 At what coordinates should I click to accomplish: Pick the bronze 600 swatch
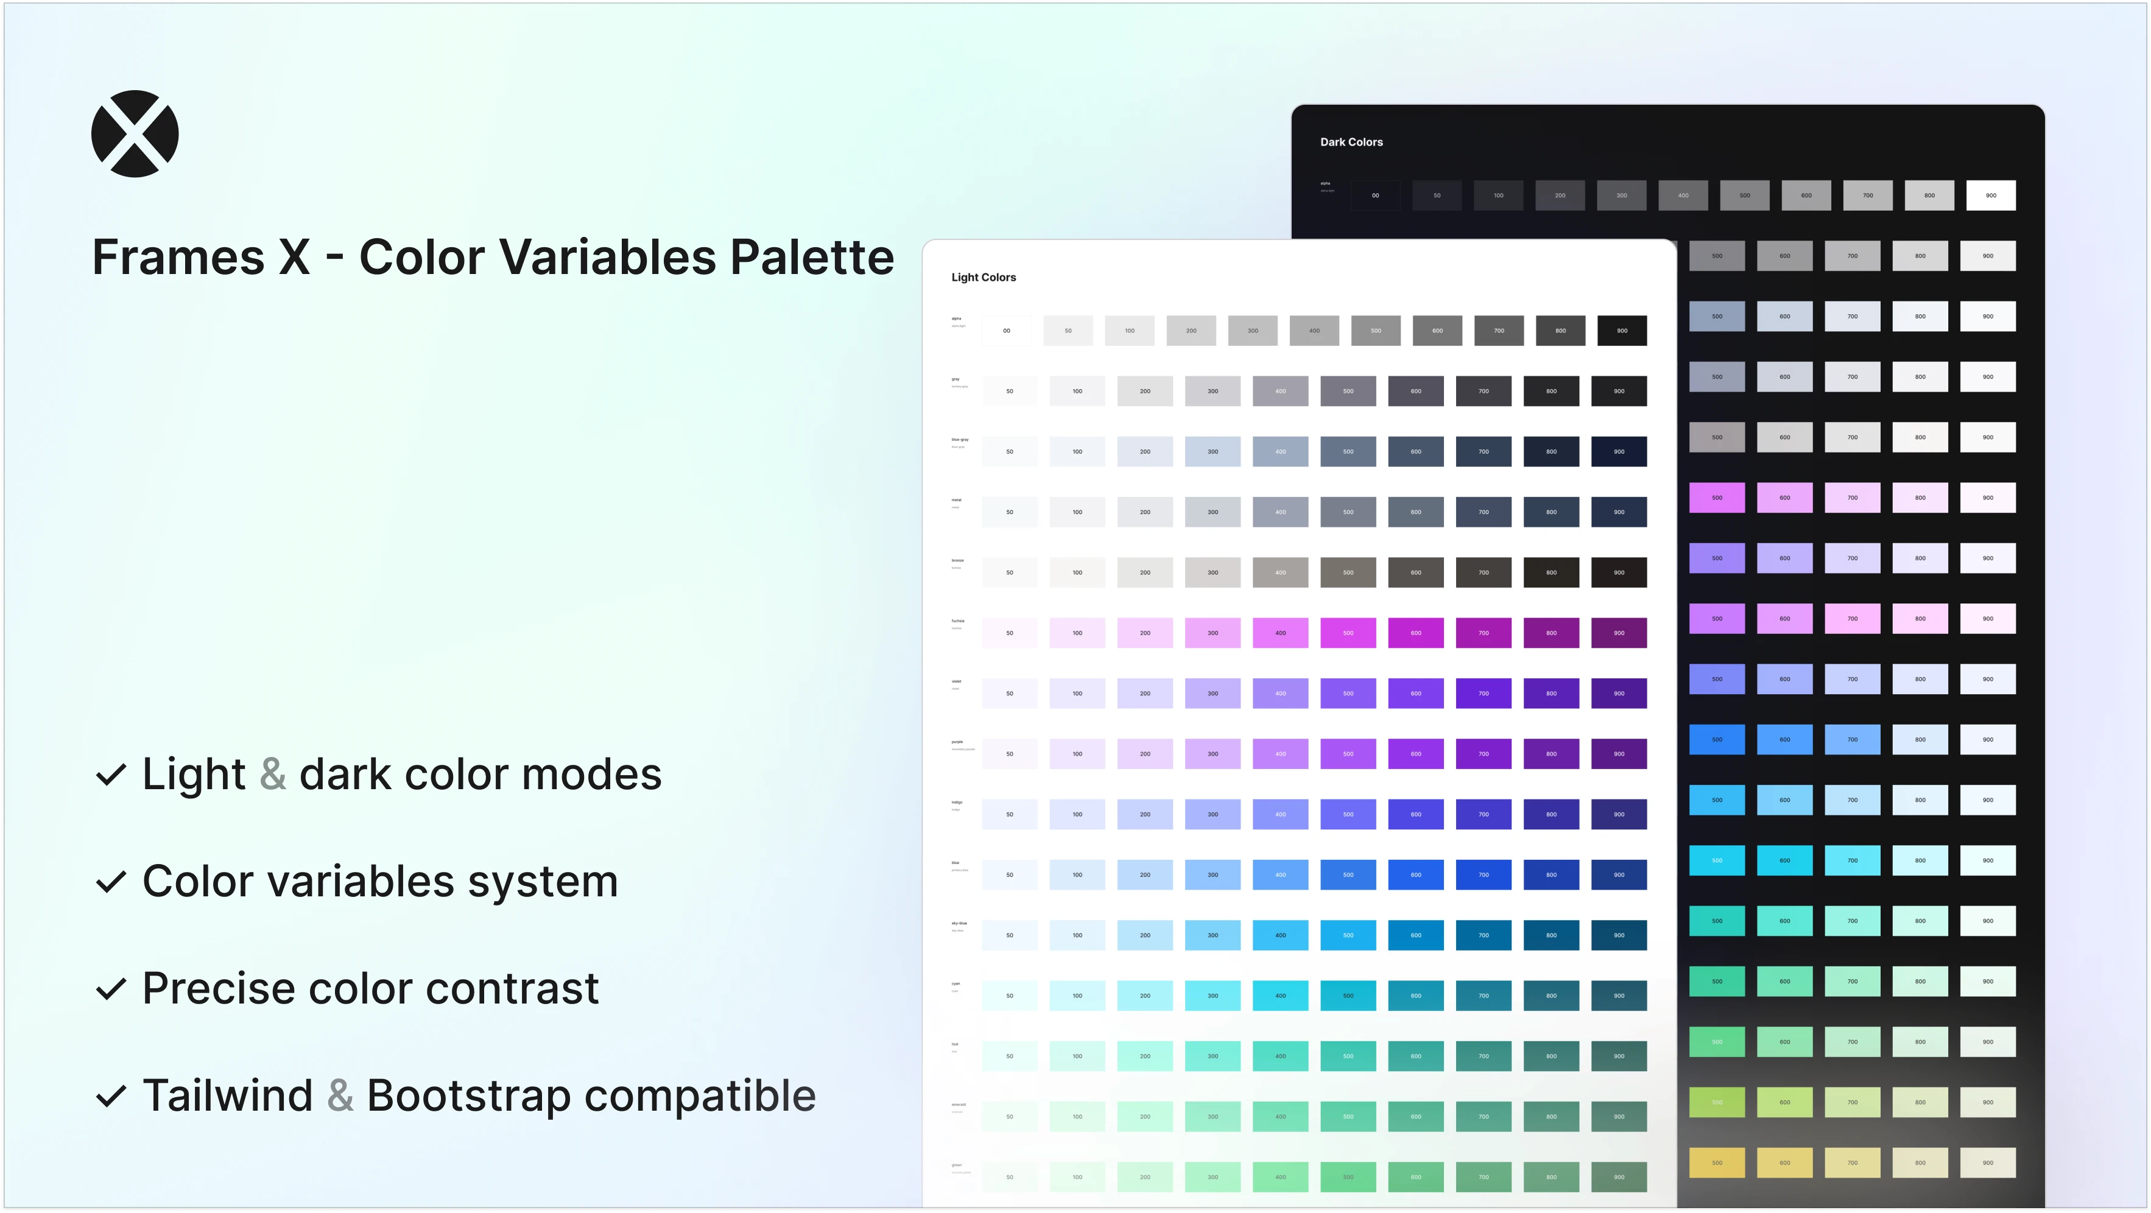click(1416, 572)
